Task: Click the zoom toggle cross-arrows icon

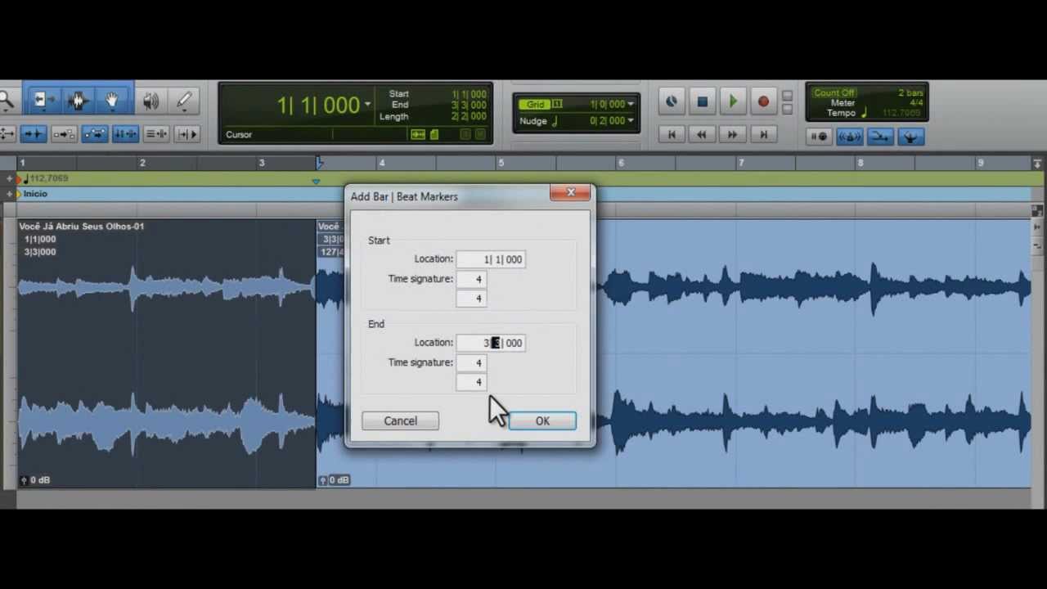Action: 6,134
